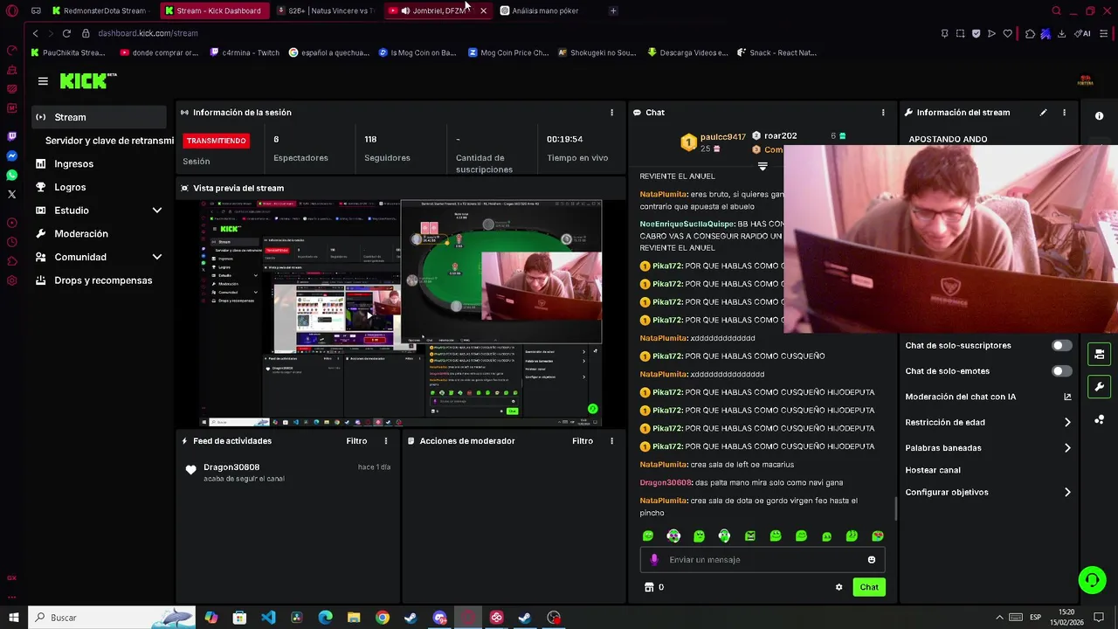The width and height of the screenshot is (1118, 629).
Task: Click the heart icon beside Dragon30808
Action: (x=191, y=470)
